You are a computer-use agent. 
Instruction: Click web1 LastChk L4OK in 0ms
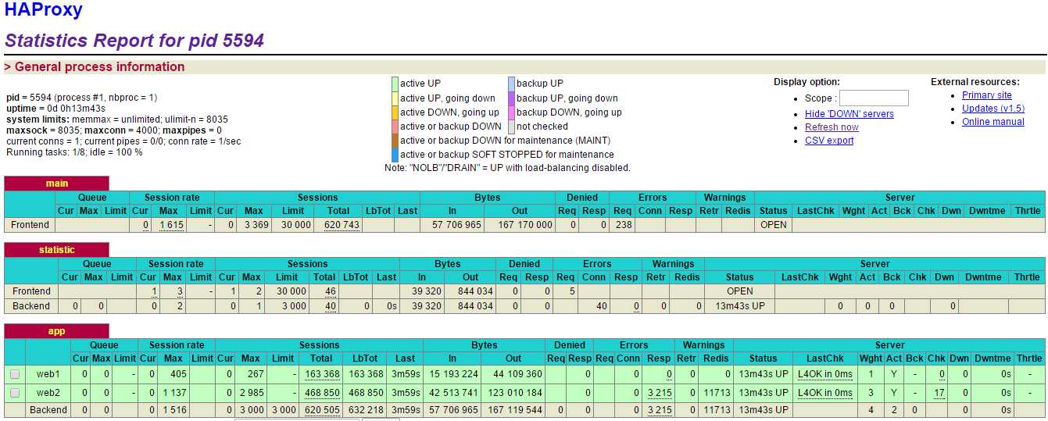(x=825, y=374)
